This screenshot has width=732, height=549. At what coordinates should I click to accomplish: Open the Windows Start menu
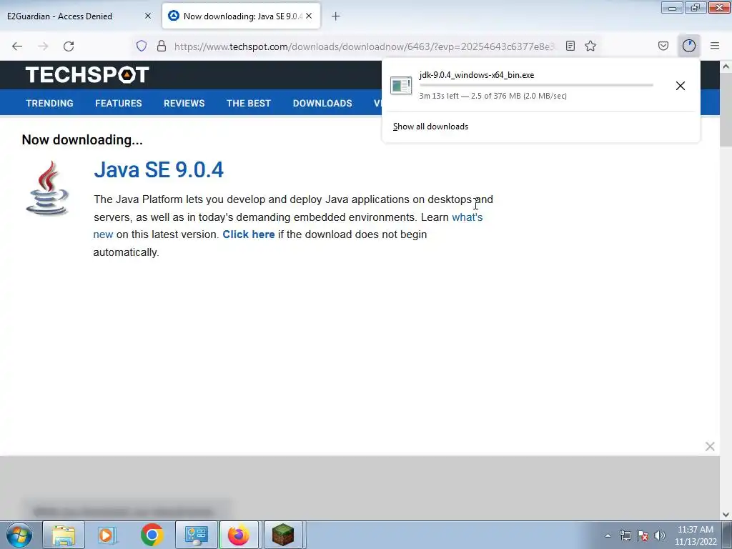(x=19, y=535)
